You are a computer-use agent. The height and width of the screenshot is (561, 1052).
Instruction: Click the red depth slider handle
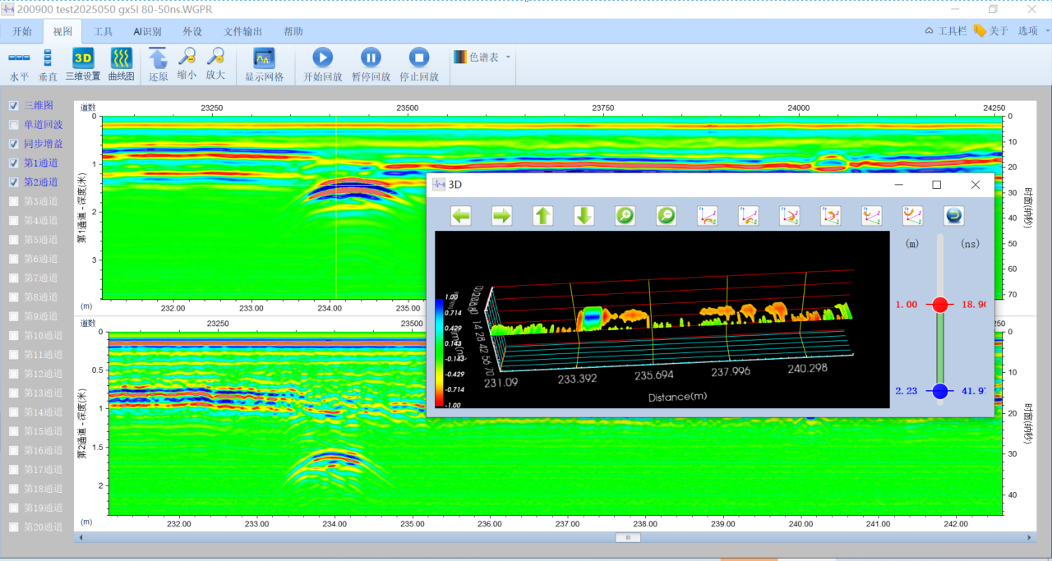pos(940,305)
